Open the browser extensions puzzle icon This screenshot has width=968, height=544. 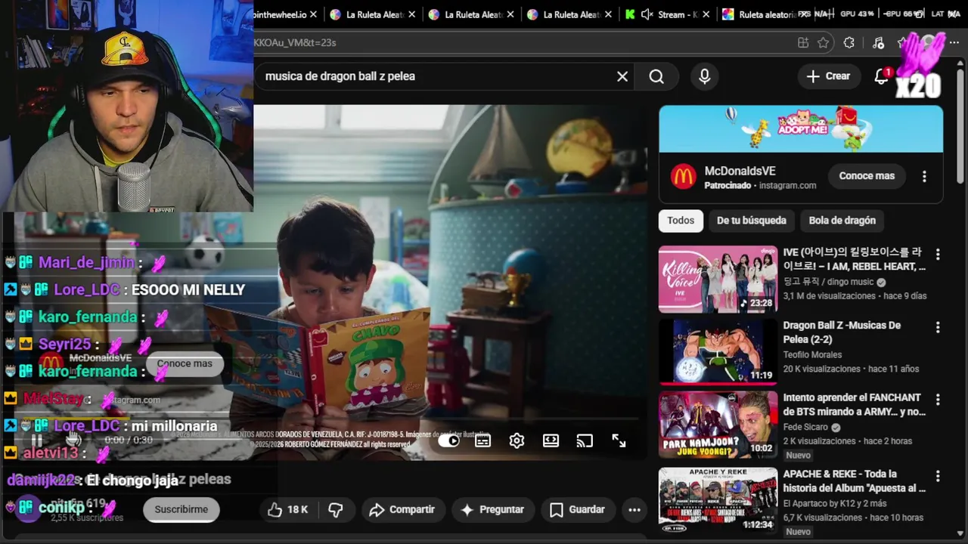(849, 43)
